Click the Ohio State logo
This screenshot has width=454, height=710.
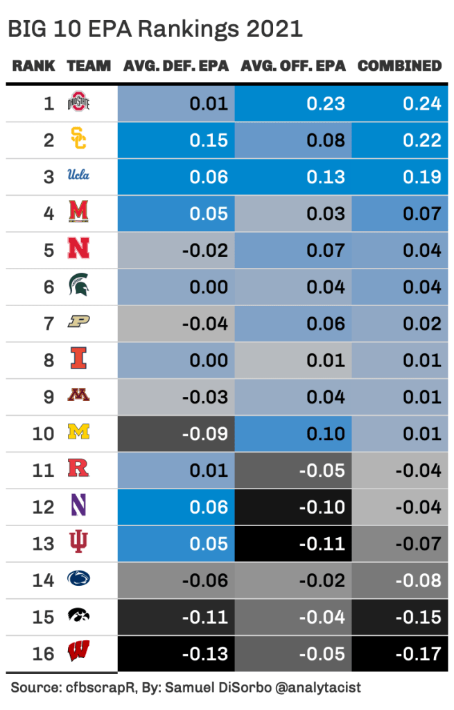tap(78, 103)
